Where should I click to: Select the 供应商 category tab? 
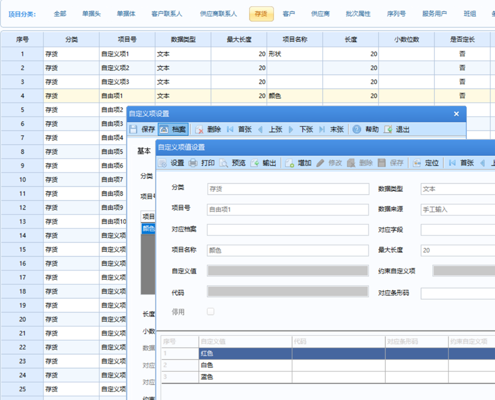coord(320,14)
